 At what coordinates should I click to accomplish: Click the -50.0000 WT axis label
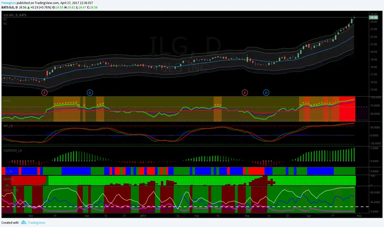pyautogui.click(x=375, y=143)
